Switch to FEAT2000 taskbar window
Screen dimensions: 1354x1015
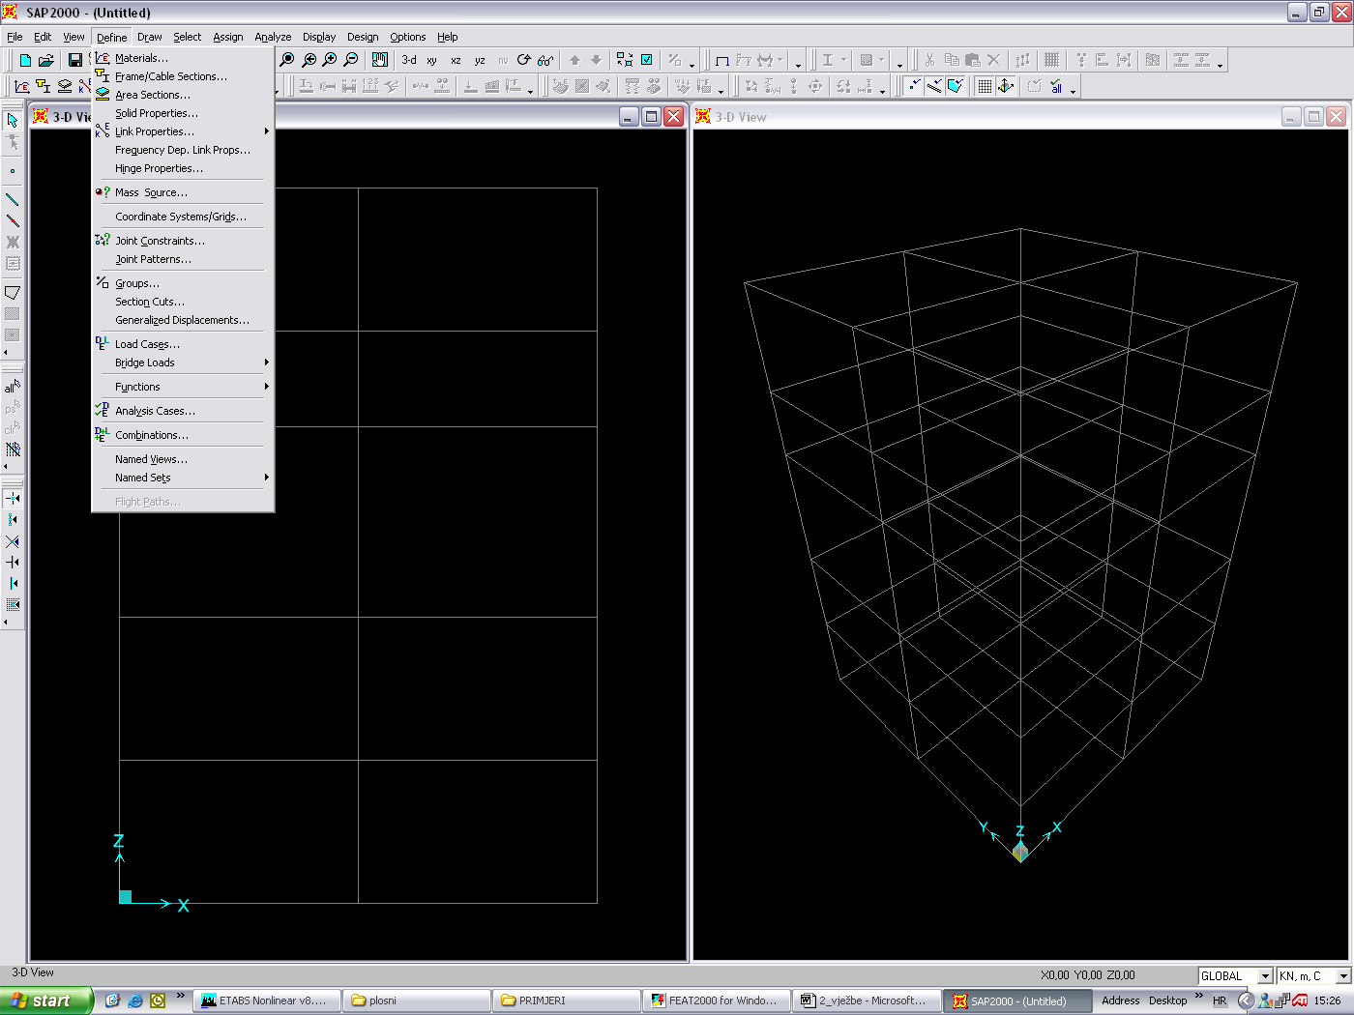717,1000
